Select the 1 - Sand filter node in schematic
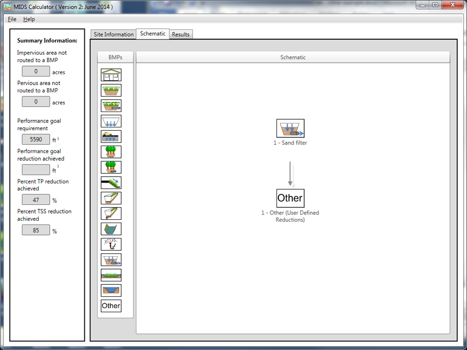 290,128
